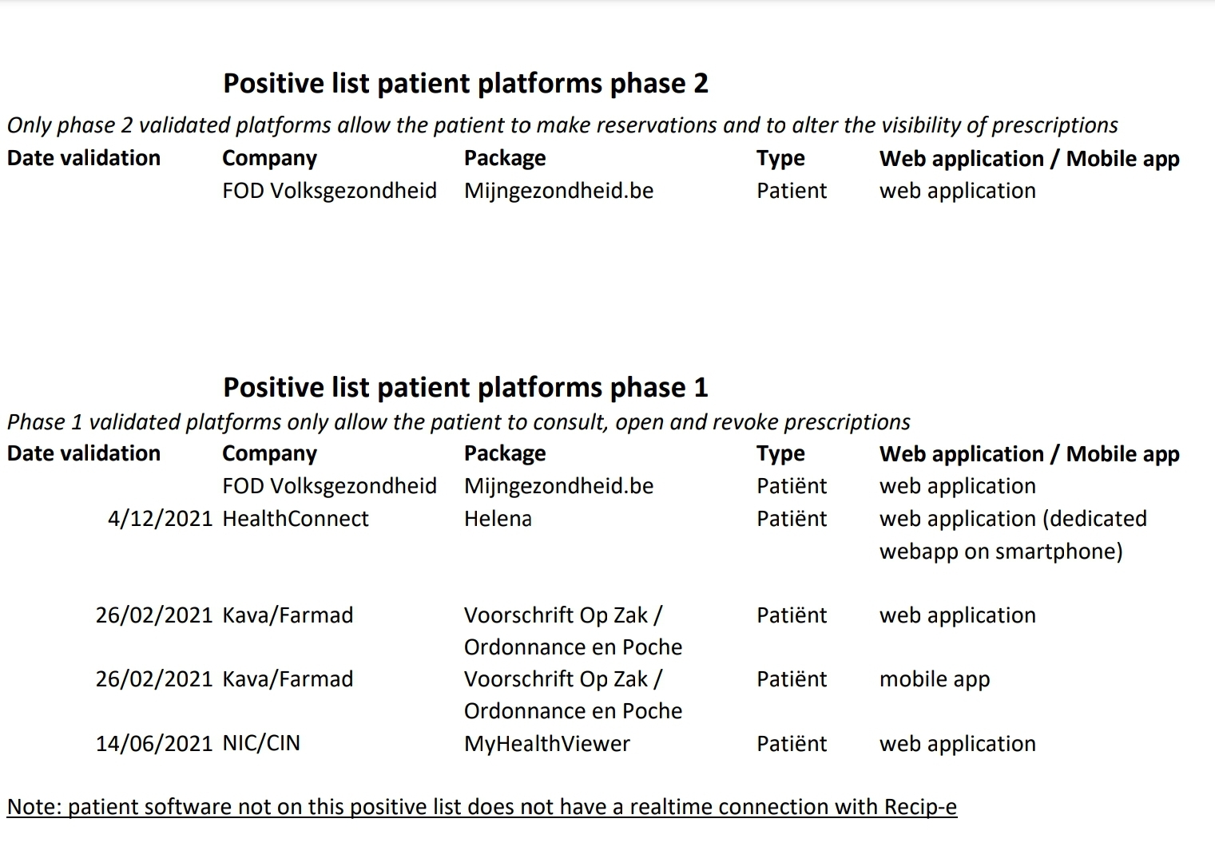Viewport: 1215px width, 862px height.
Task: Select the Mijngezondheid.be package in phase 2 table
Action: point(558,191)
